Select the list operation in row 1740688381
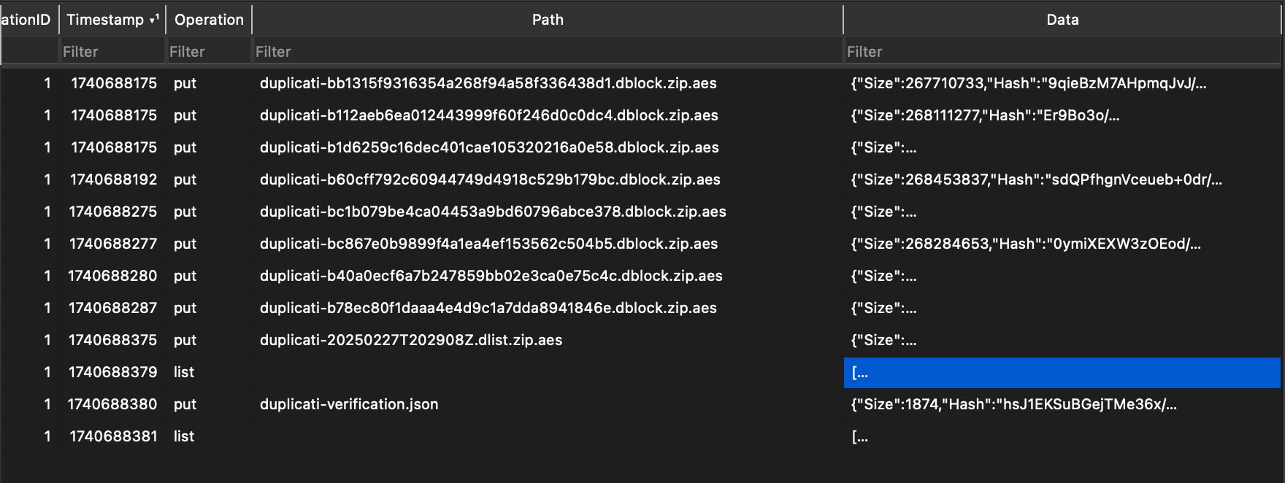Screen dimensions: 1285x483 pyautogui.click(x=184, y=436)
